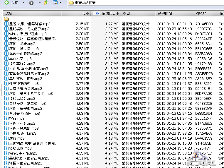
Task: Open the Back history dropdown arrow
Action: point(23,3)
